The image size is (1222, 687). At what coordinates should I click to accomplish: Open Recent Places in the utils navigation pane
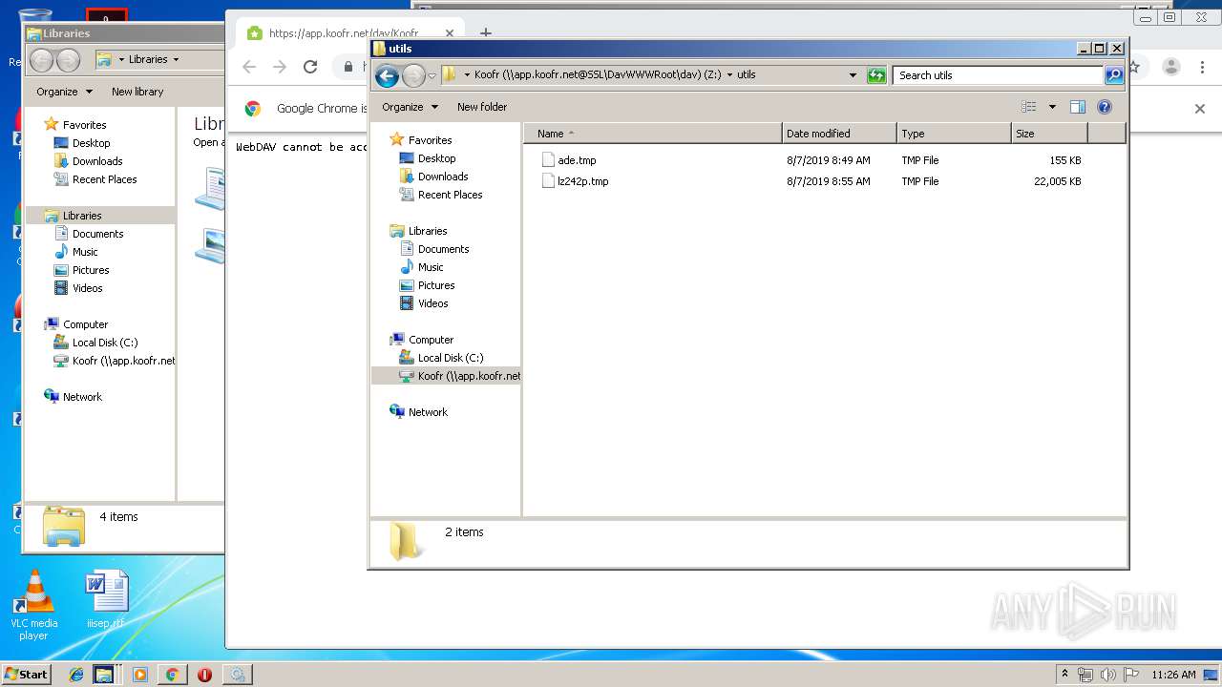click(x=450, y=195)
